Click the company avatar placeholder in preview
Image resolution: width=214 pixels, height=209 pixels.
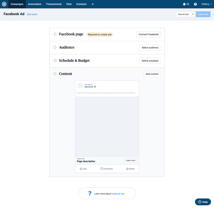80,85
